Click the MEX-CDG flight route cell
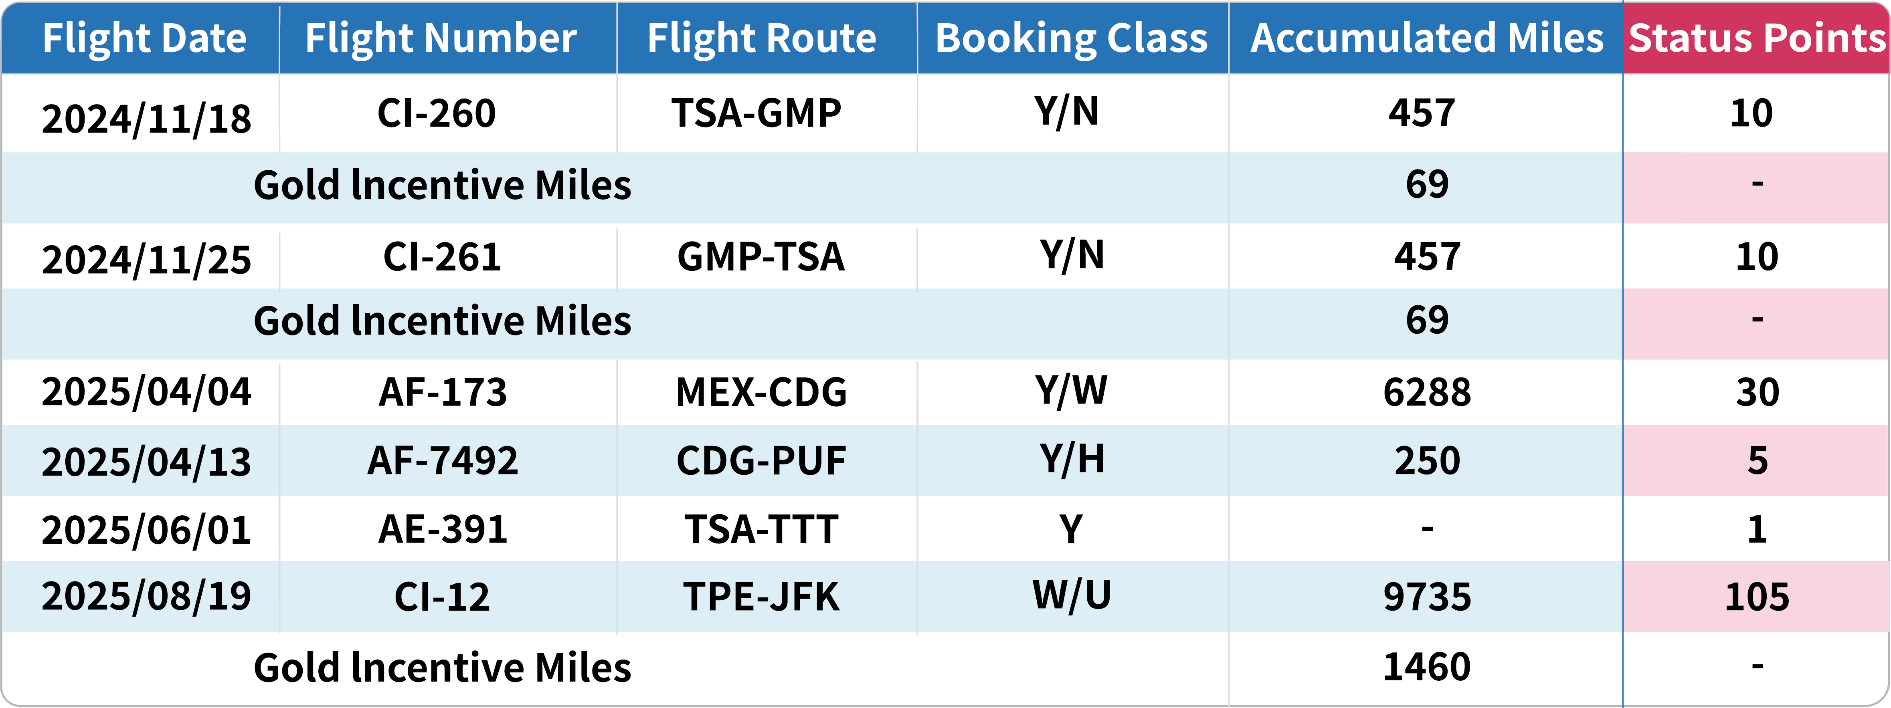1891x708 pixels. tap(761, 392)
